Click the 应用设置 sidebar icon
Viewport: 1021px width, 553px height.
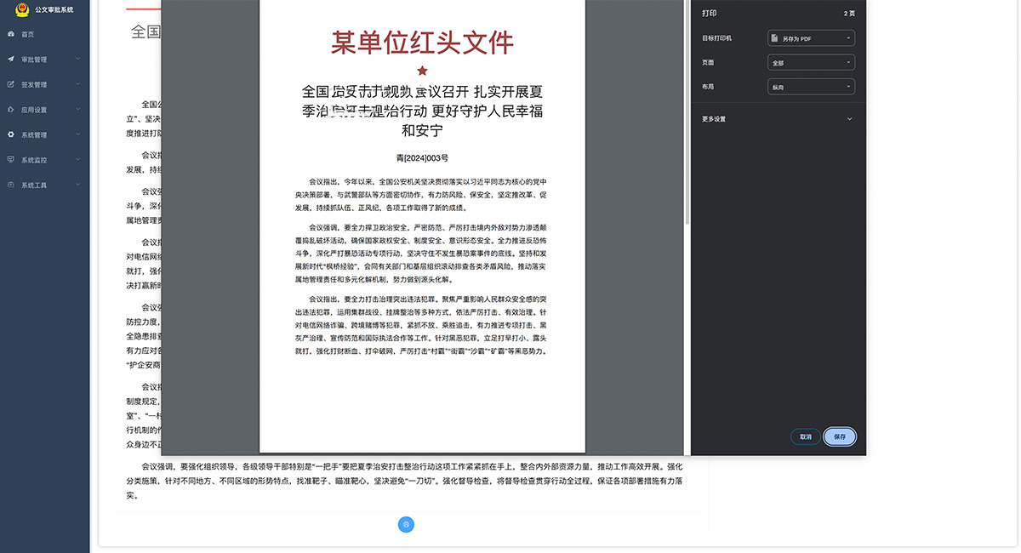pos(11,110)
